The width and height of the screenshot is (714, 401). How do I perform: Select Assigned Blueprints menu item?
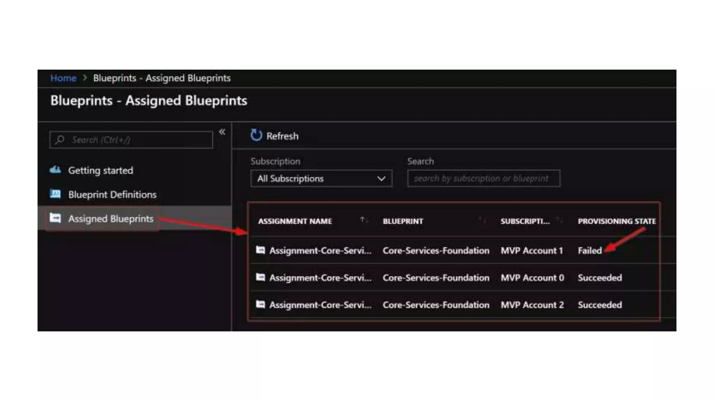point(111,219)
